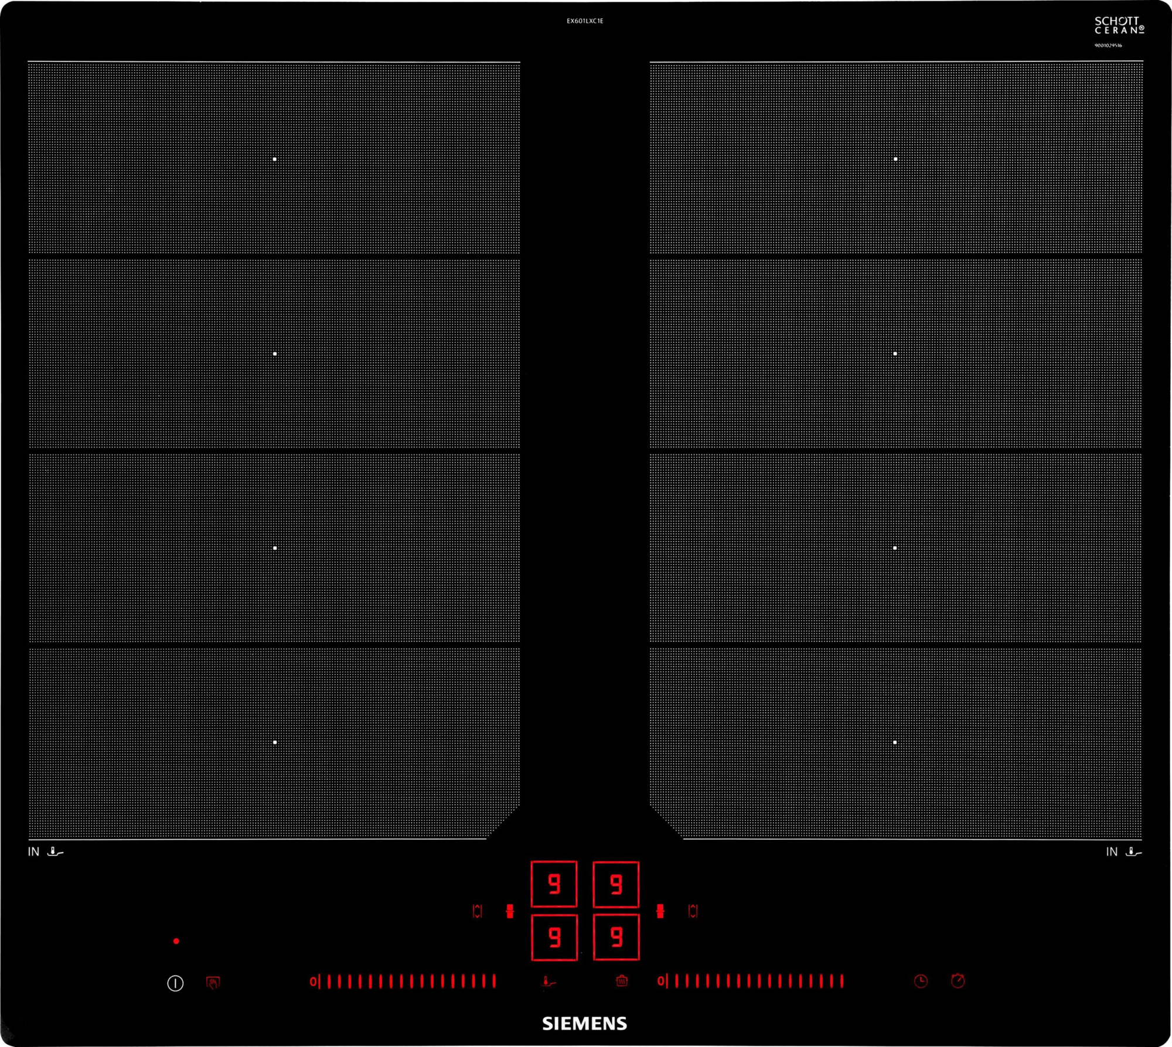This screenshot has width=1172, height=1047.
Task: Select the top-left zone display showing 9
Action: point(554,884)
